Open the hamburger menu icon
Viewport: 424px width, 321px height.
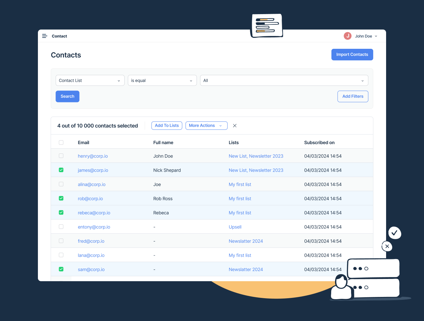45,36
